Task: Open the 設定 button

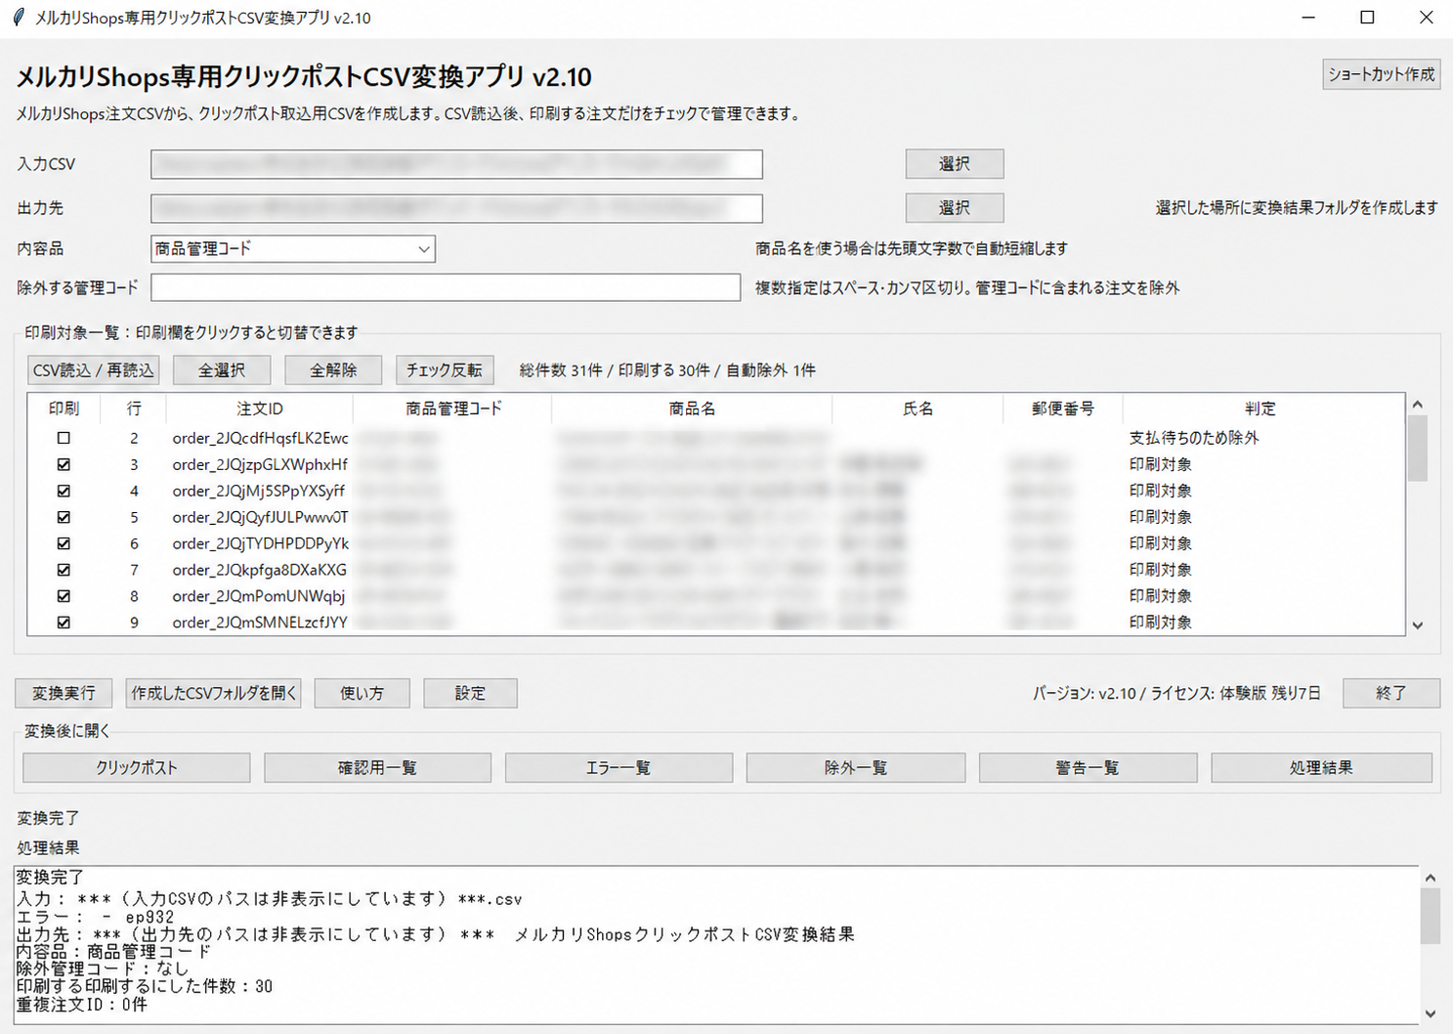Action: tap(470, 693)
